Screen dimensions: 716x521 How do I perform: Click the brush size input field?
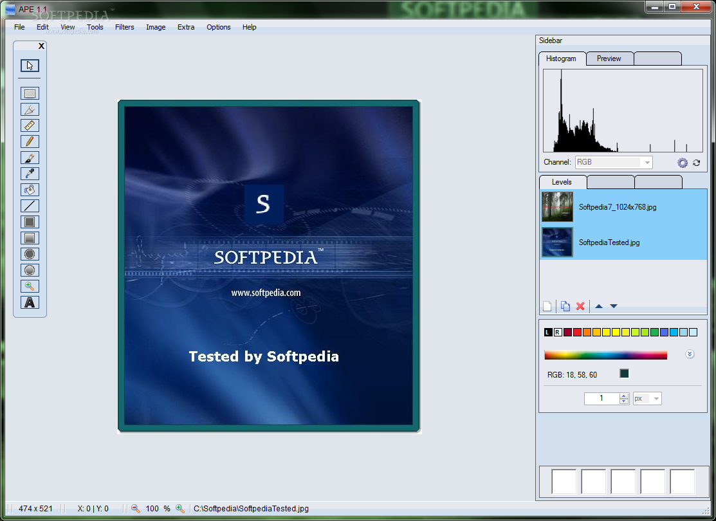pos(602,398)
